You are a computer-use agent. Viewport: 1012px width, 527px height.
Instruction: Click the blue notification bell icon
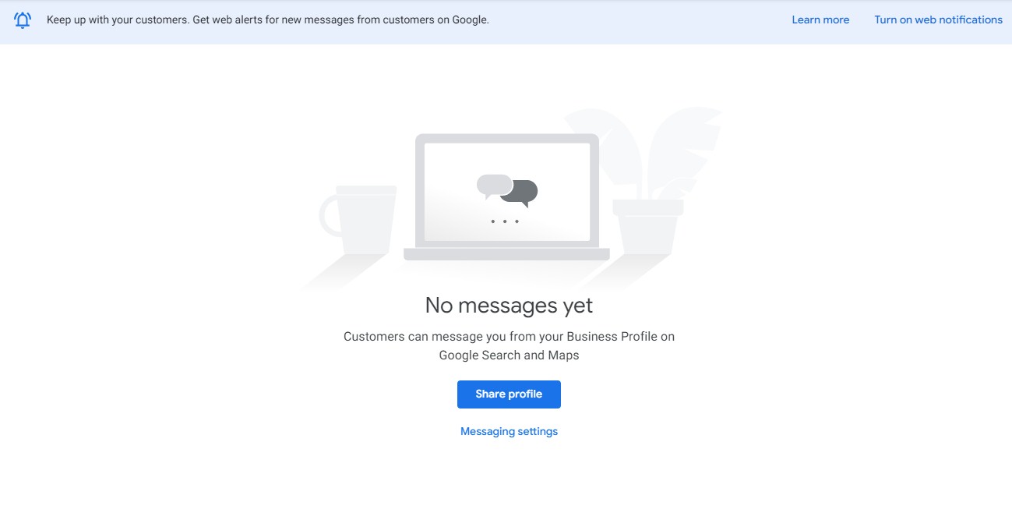(x=23, y=20)
